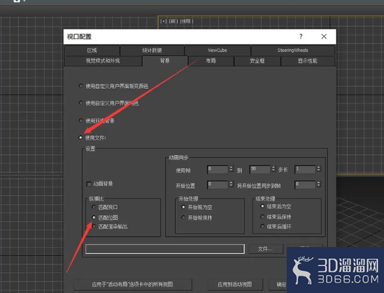This screenshot has width=384, height=293.
Task: Adjust the 开始位置 spinner arrows
Action: [231, 184]
